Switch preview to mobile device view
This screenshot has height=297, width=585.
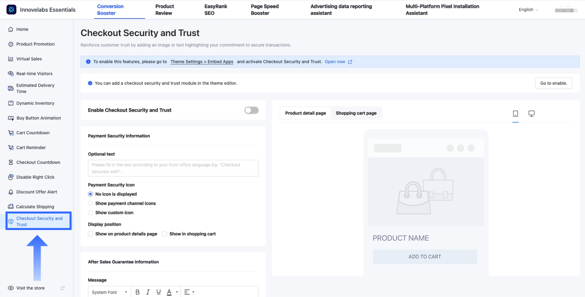click(515, 114)
